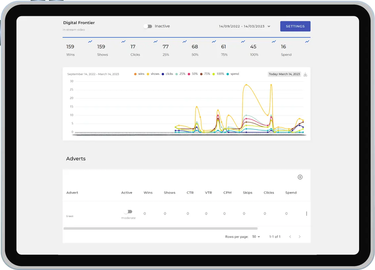Screen dimensions: 375x270
Task: Toggle the shows series in chart legend
Action: (x=153, y=74)
